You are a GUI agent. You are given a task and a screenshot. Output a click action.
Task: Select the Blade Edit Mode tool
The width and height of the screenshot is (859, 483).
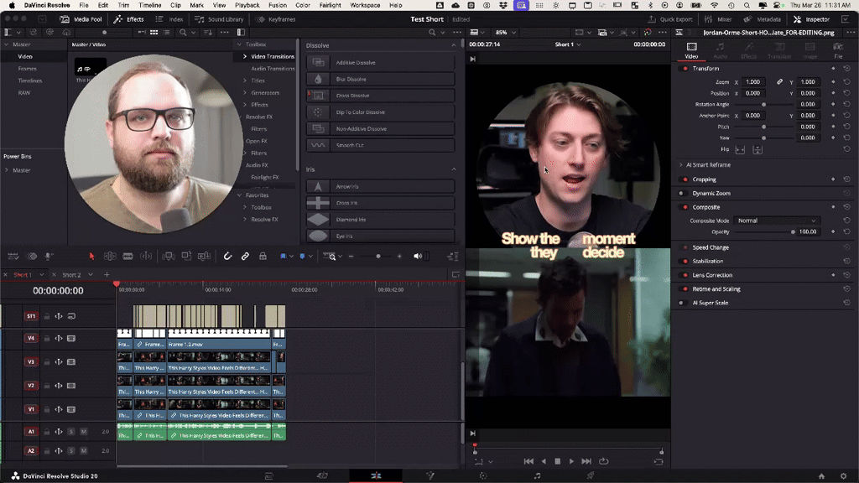(128, 256)
